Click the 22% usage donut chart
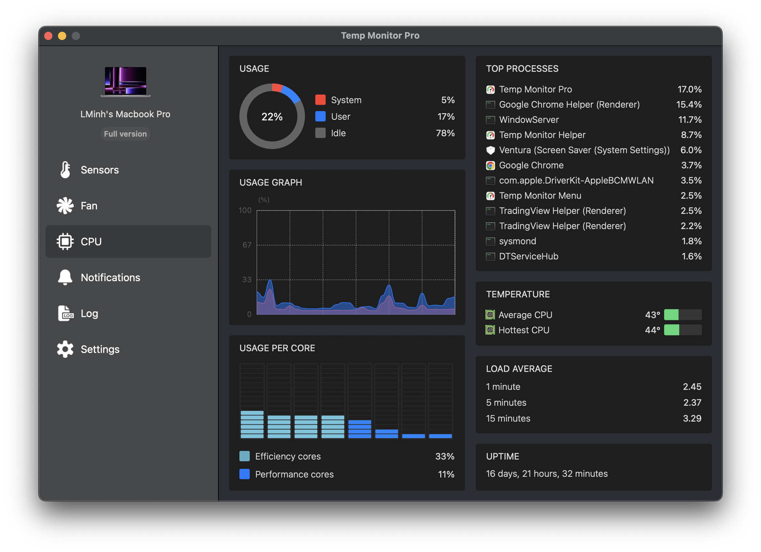This screenshot has height=552, width=761. click(x=272, y=116)
